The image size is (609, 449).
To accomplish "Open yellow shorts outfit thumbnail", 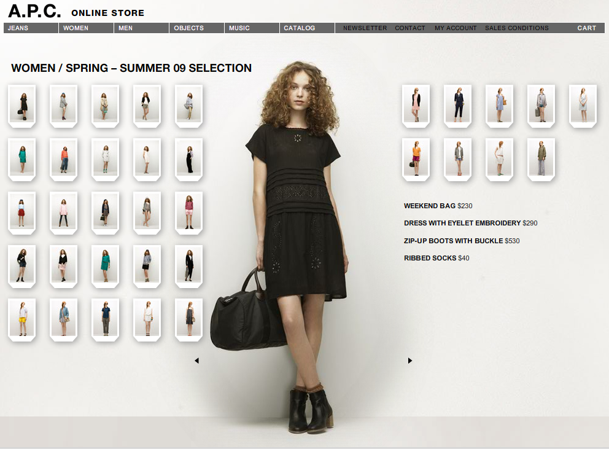I will (x=21, y=319).
